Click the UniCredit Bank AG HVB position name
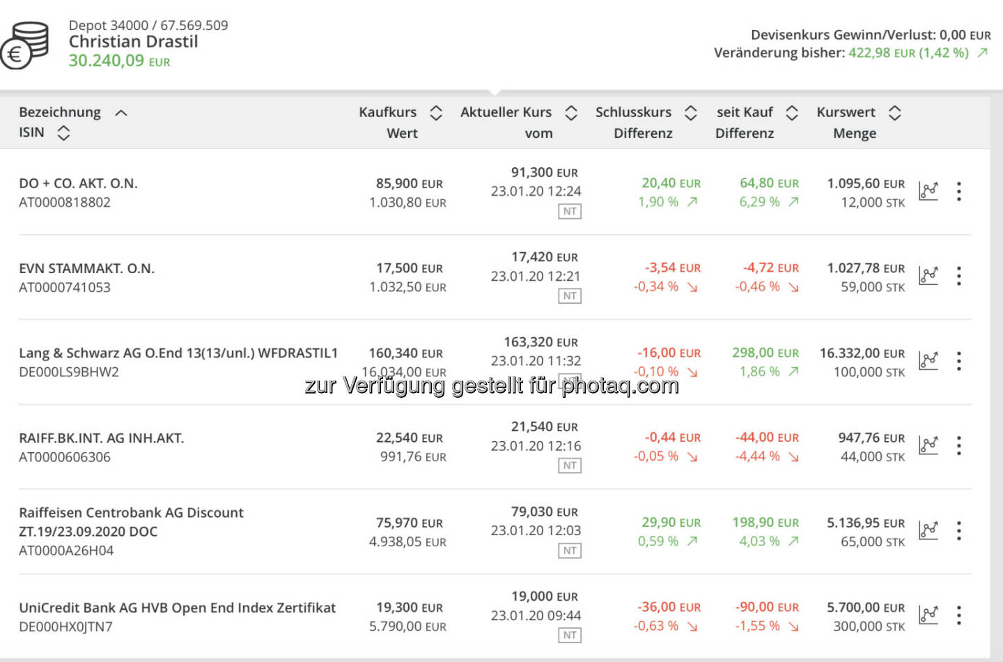The height and width of the screenshot is (662, 1003). [177, 608]
